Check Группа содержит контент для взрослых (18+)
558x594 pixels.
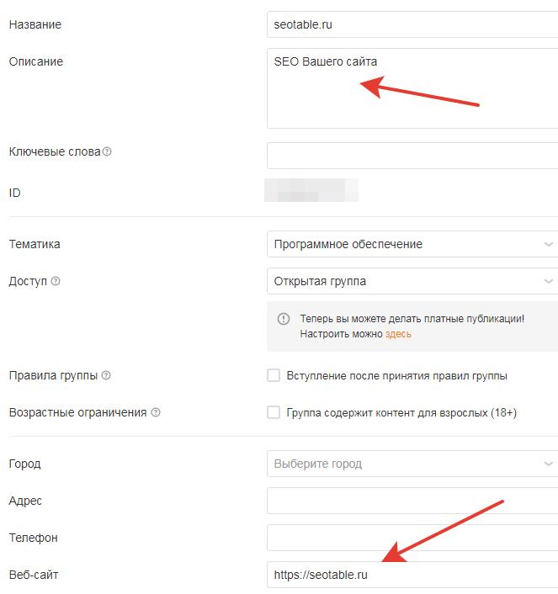(274, 412)
